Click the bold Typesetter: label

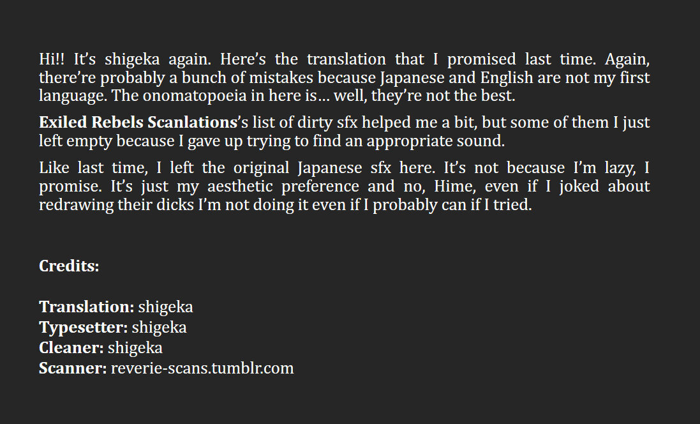point(84,328)
